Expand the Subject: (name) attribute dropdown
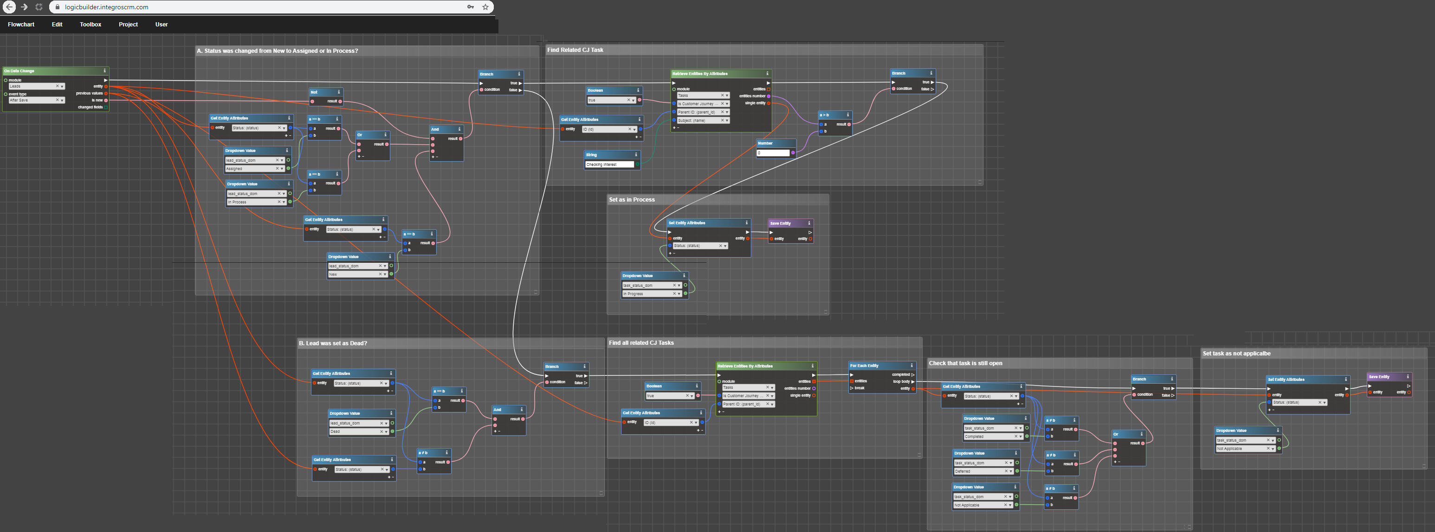 [x=726, y=120]
